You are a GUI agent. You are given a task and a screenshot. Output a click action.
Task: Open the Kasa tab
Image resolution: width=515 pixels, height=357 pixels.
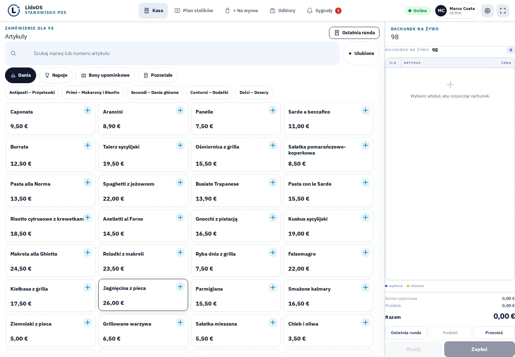pos(153,11)
